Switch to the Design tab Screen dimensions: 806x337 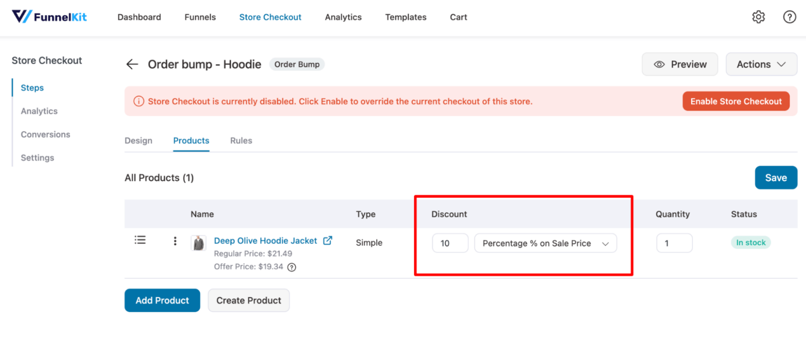click(x=138, y=140)
